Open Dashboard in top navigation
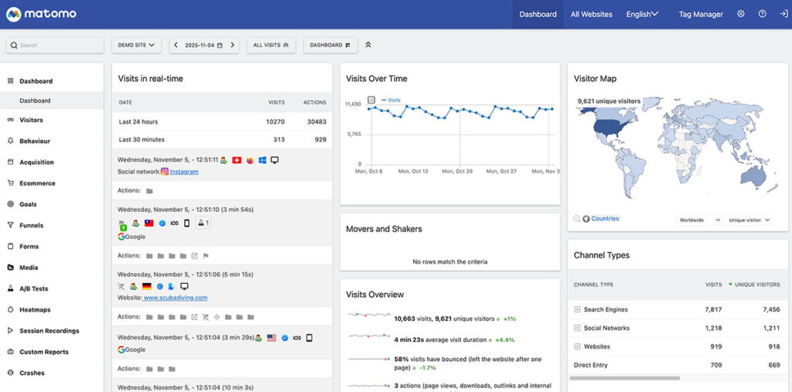Viewport: 792px width, 392px height. tap(538, 14)
